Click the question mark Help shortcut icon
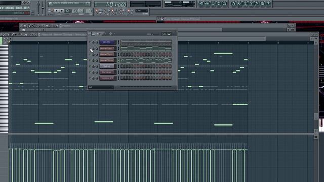 tap(268, 4)
